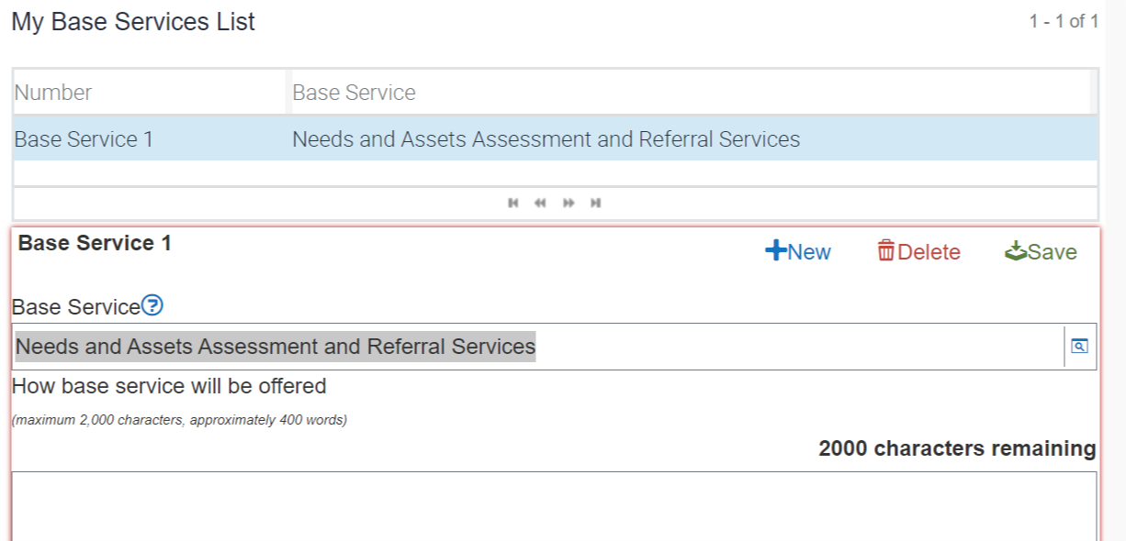Click the trash icon to delete the service
Viewport: 1126px width, 541px height.
coord(886,251)
